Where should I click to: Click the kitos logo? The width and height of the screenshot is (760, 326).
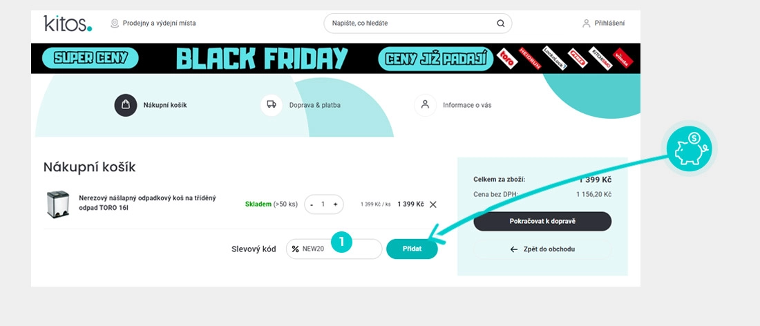[x=68, y=23]
